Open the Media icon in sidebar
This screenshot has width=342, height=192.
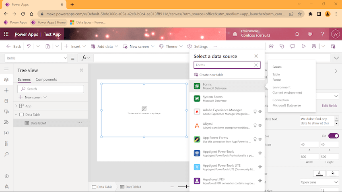click(6, 111)
